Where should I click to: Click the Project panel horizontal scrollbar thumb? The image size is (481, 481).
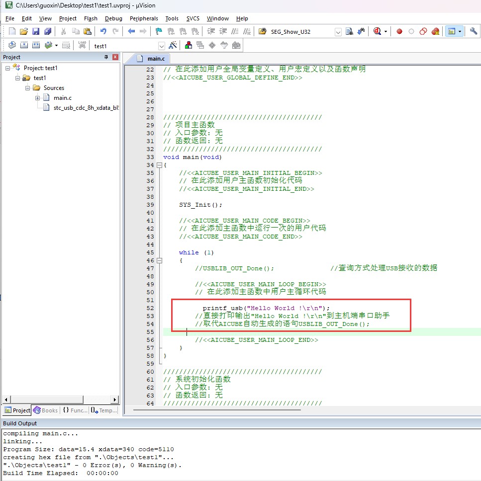pyautogui.click(x=47, y=400)
